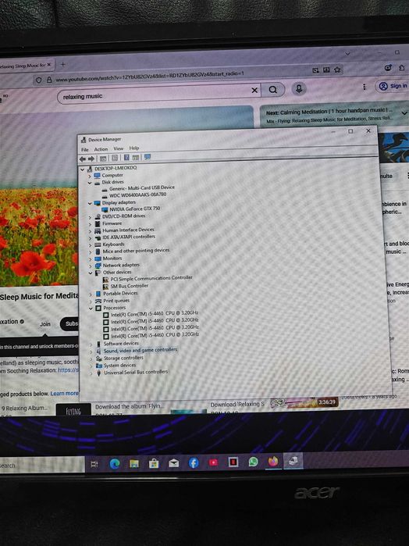Select the Software devices category
This screenshot has width=409, height=546.
click(x=121, y=344)
